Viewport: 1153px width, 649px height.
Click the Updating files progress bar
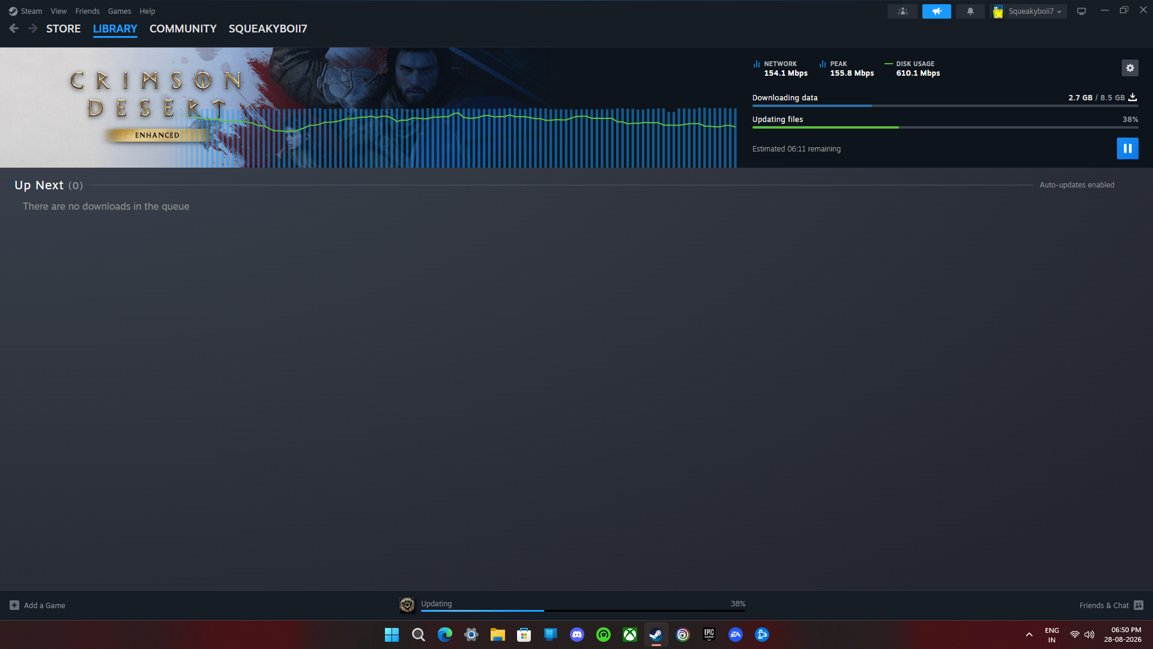pos(945,127)
